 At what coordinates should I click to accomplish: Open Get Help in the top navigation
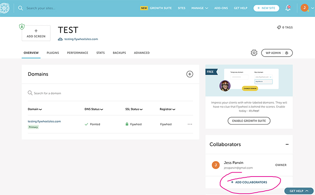(x=241, y=8)
